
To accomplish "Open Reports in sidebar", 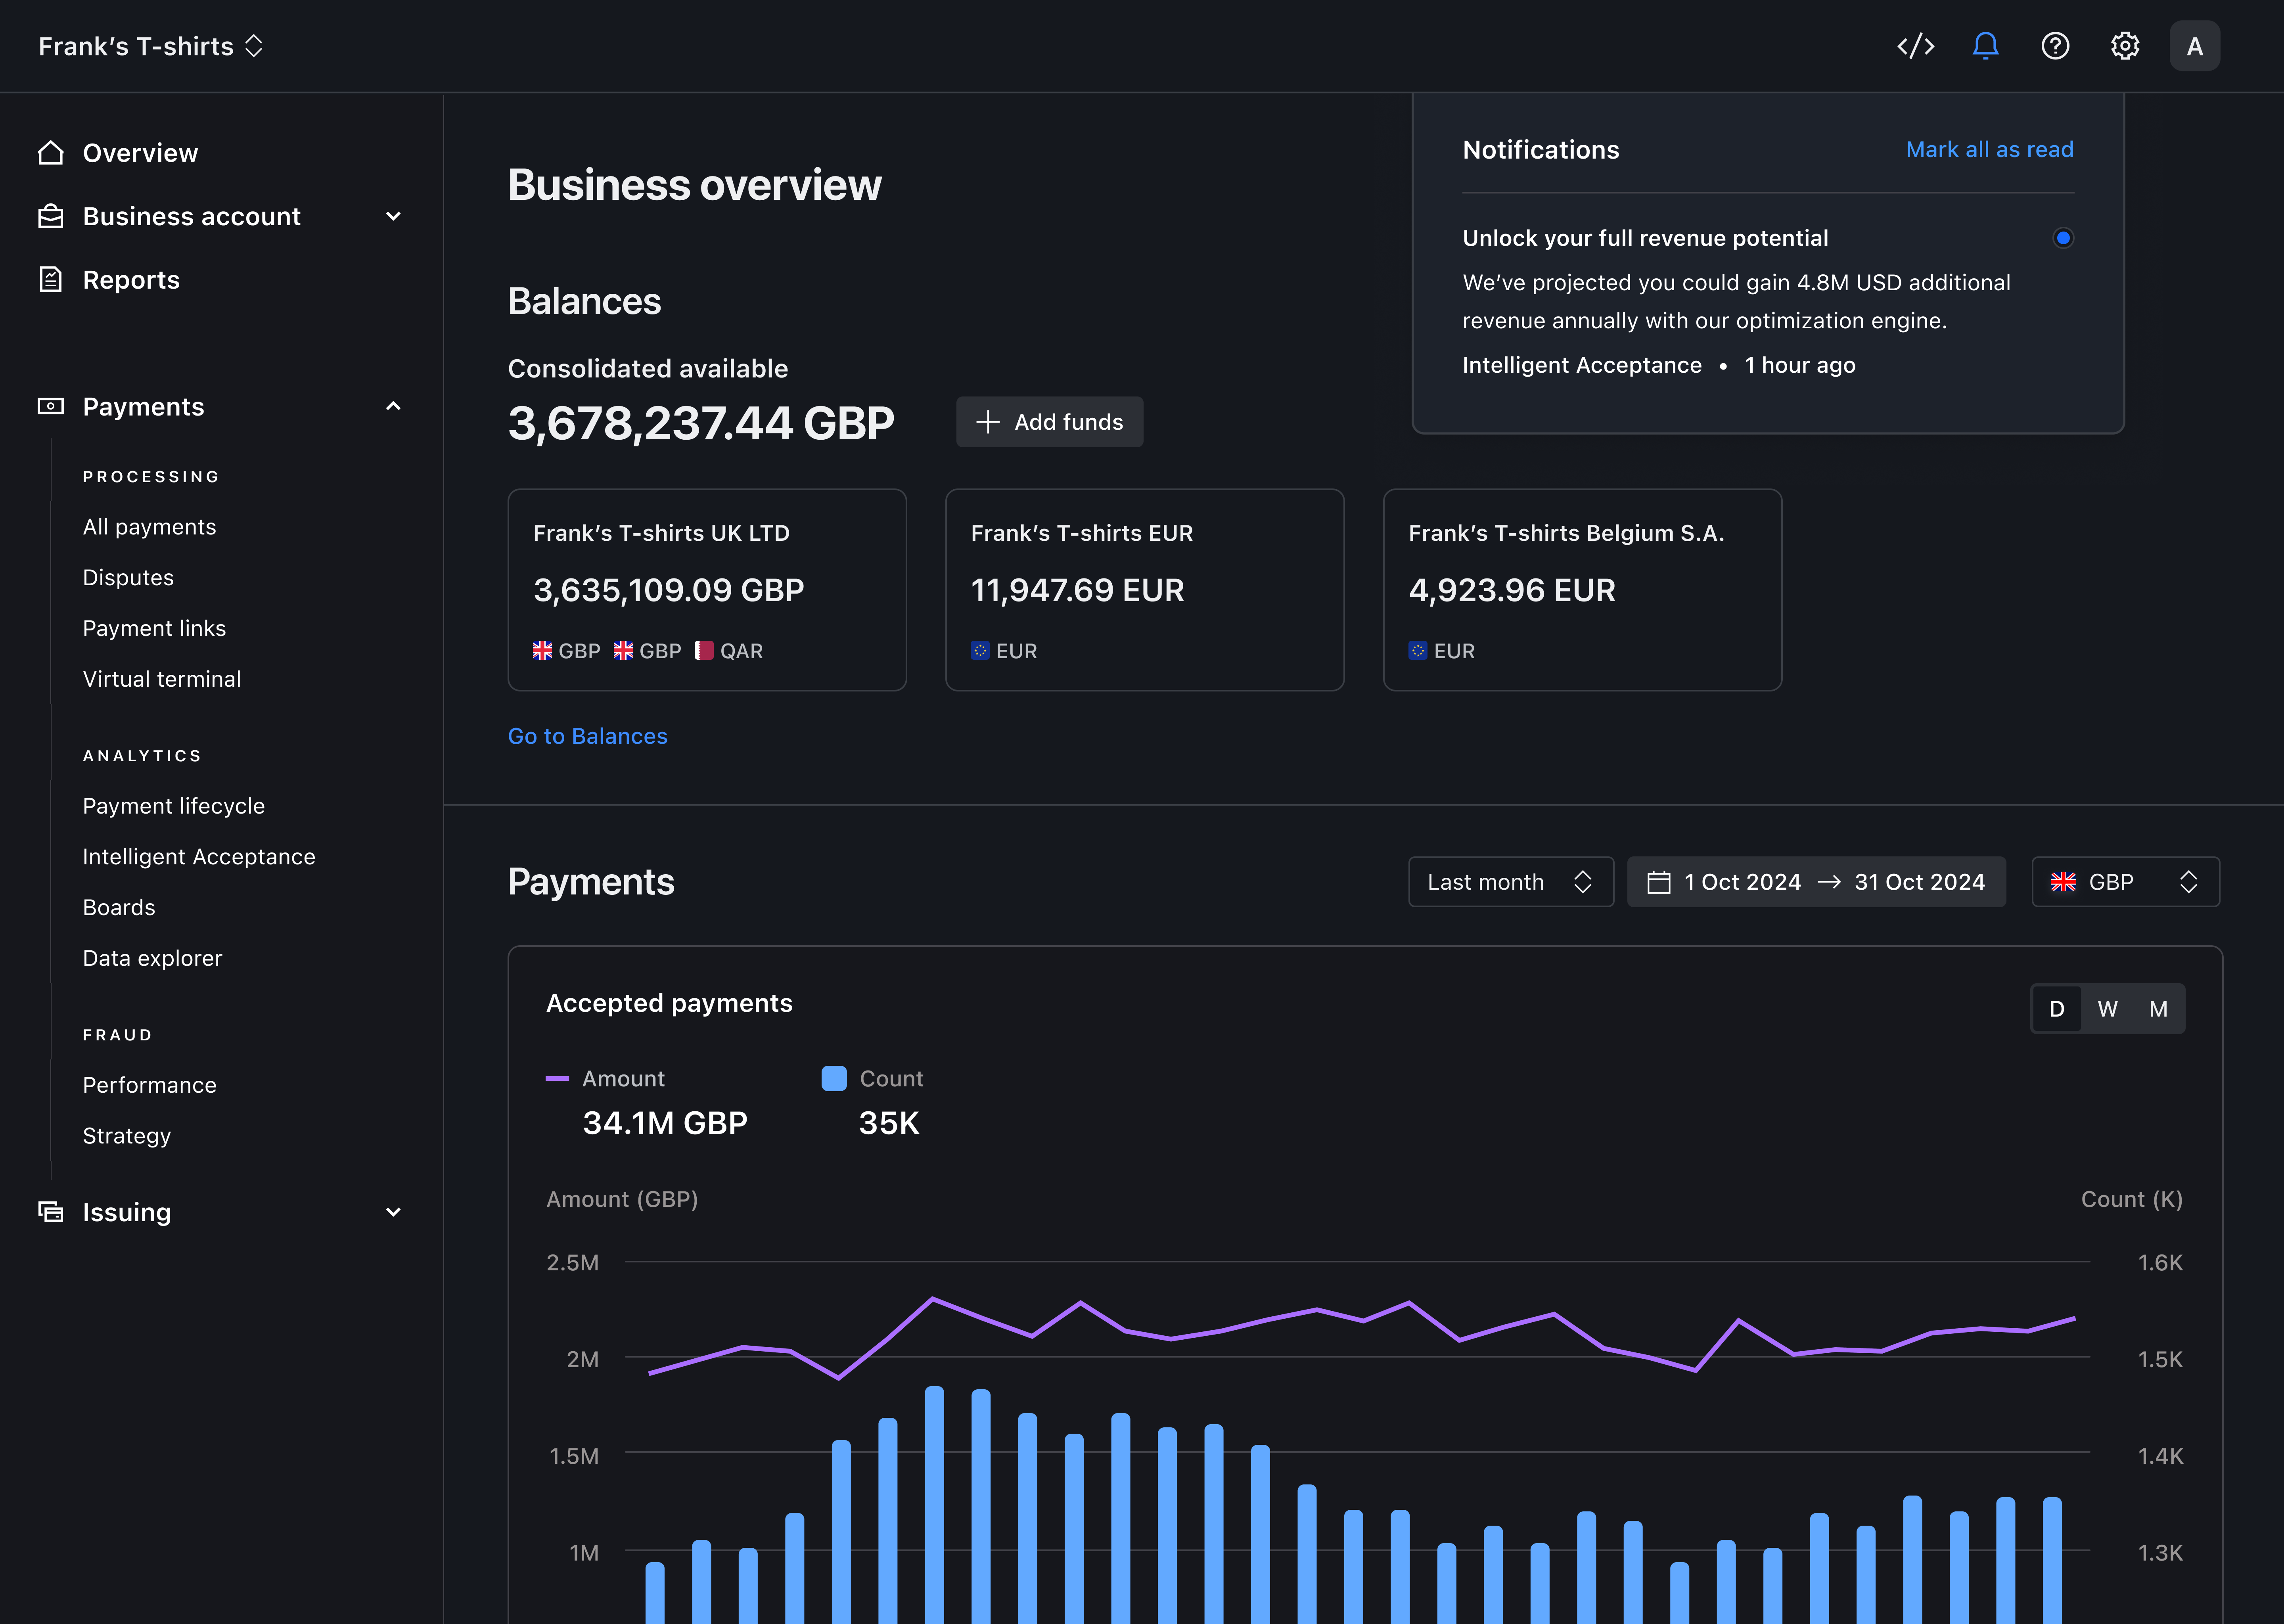I will 131,279.
